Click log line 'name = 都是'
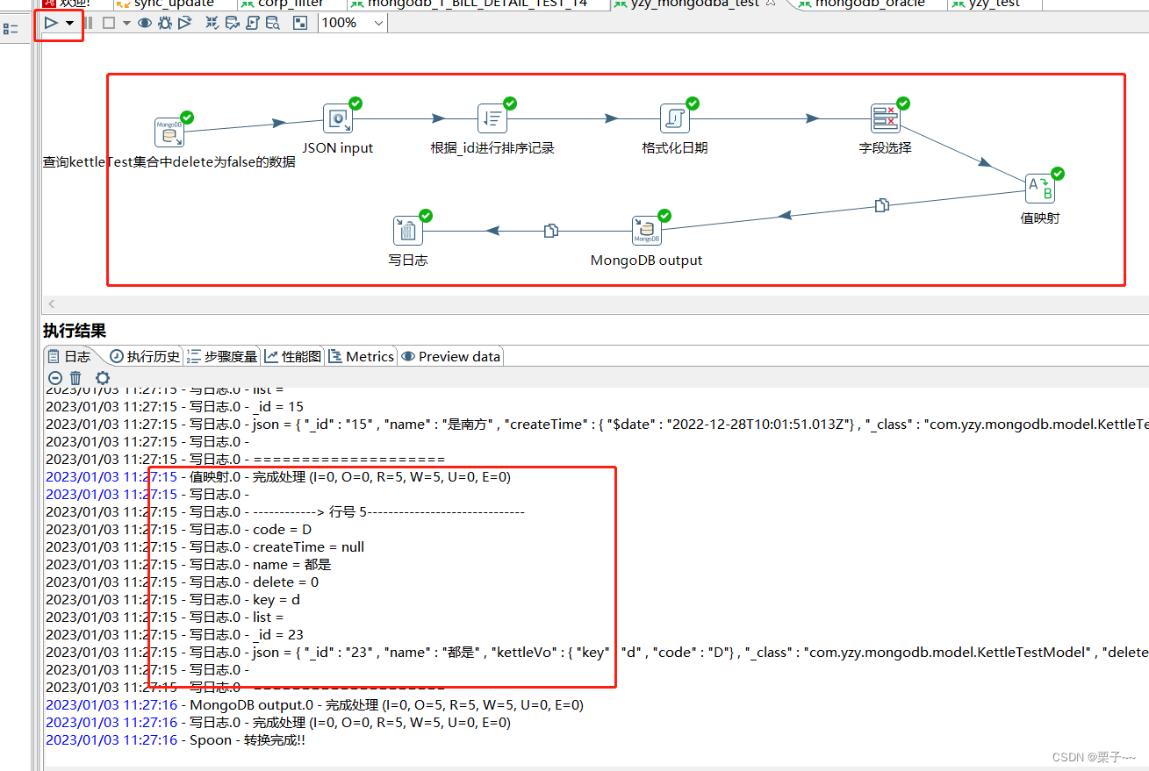 (188, 565)
